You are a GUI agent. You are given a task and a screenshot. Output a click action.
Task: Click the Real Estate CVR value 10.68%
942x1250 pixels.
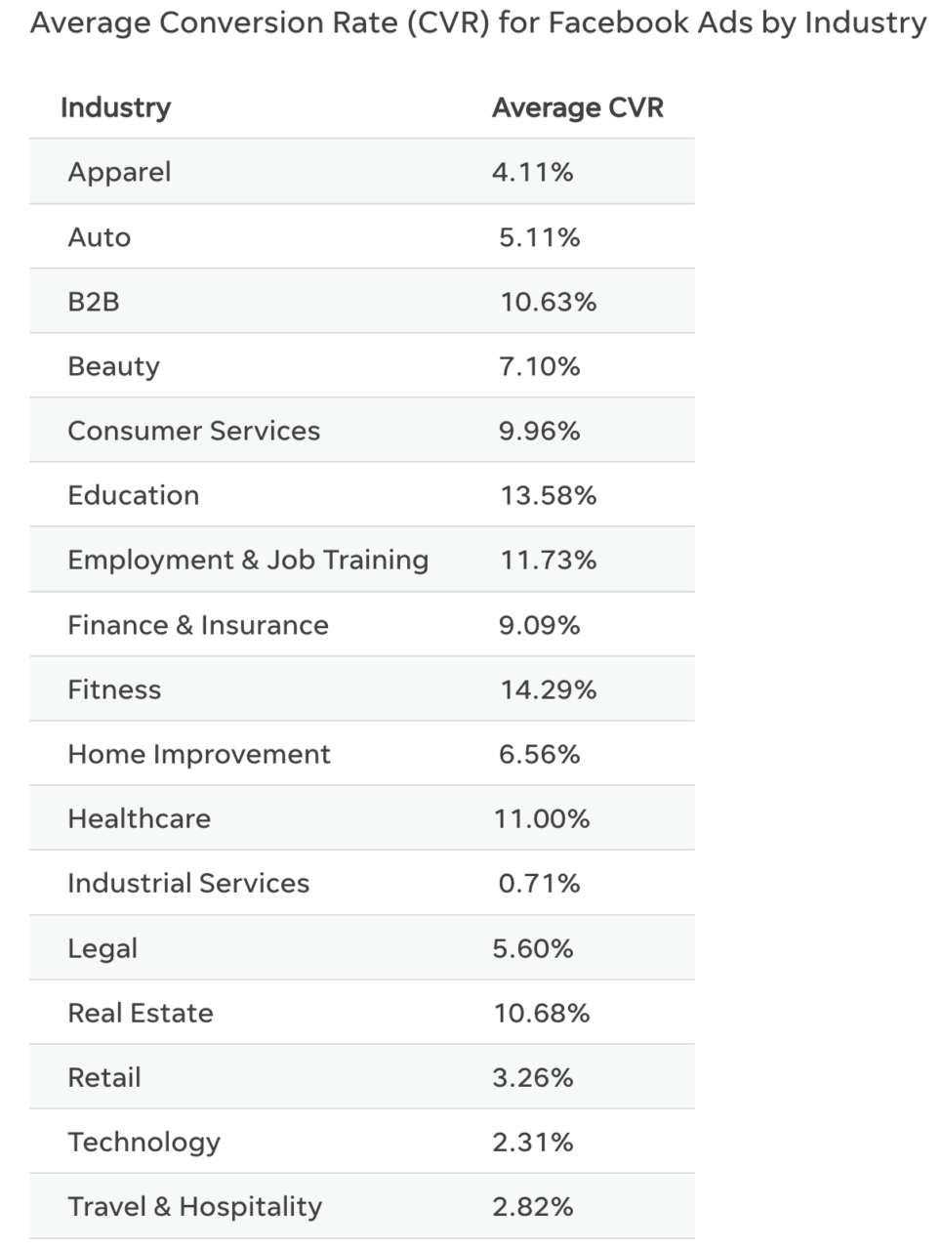[x=542, y=1013]
